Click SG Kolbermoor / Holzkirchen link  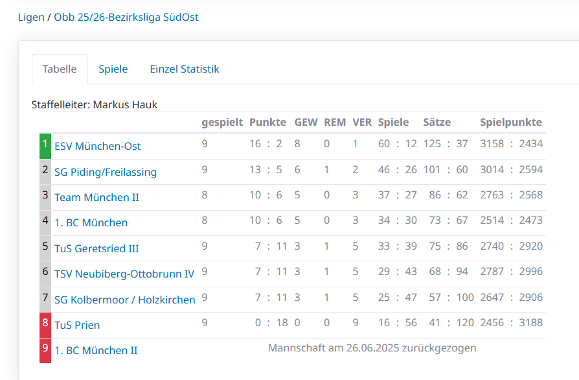tap(125, 300)
